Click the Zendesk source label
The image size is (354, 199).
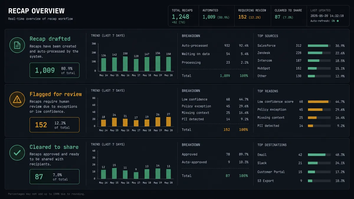tap(264, 53)
